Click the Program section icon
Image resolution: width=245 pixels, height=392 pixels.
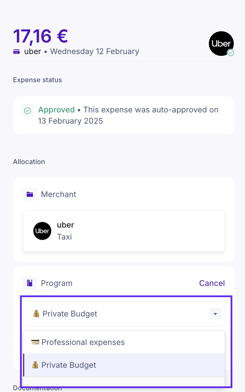coord(29,283)
